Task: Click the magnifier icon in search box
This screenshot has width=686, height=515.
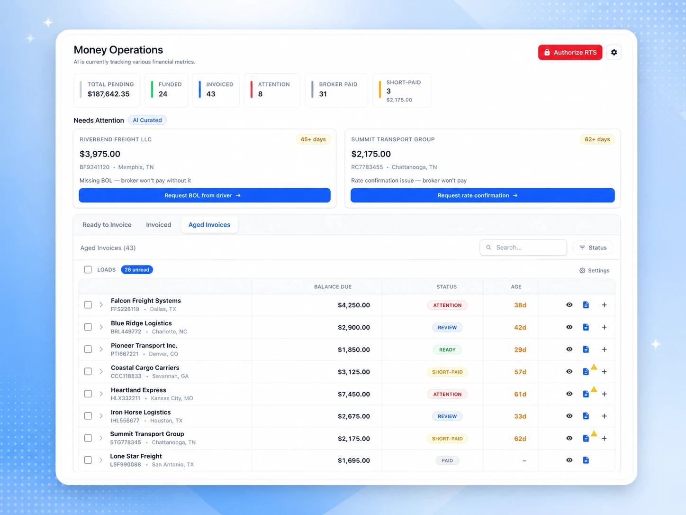Action: click(x=489, y=248)
